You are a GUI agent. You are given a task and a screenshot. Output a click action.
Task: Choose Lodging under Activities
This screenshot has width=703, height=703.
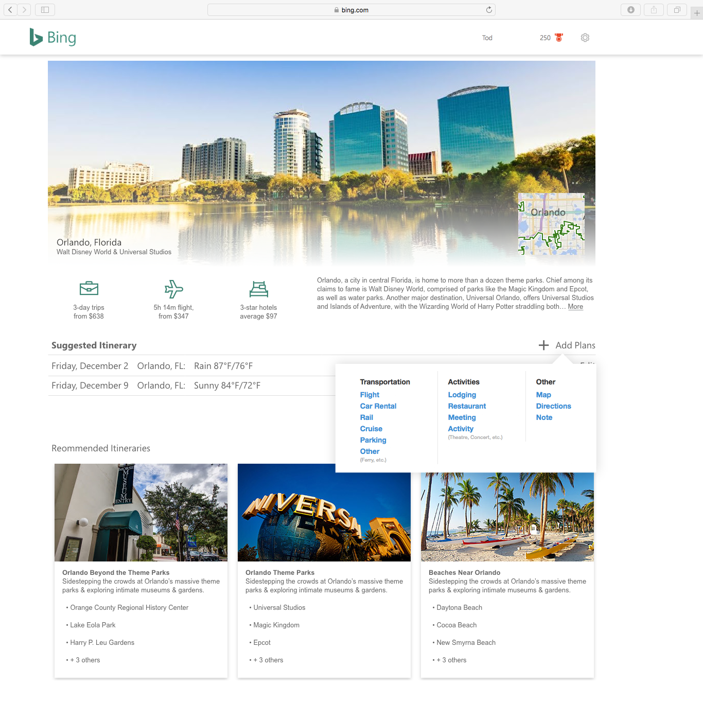[462, 395]
